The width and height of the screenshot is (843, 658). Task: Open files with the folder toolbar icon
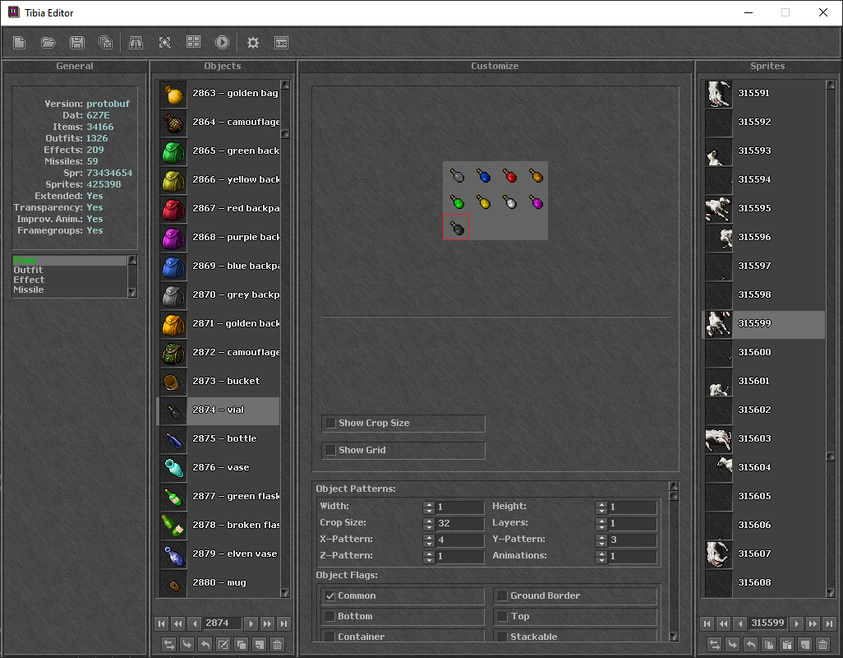(48, 43)
